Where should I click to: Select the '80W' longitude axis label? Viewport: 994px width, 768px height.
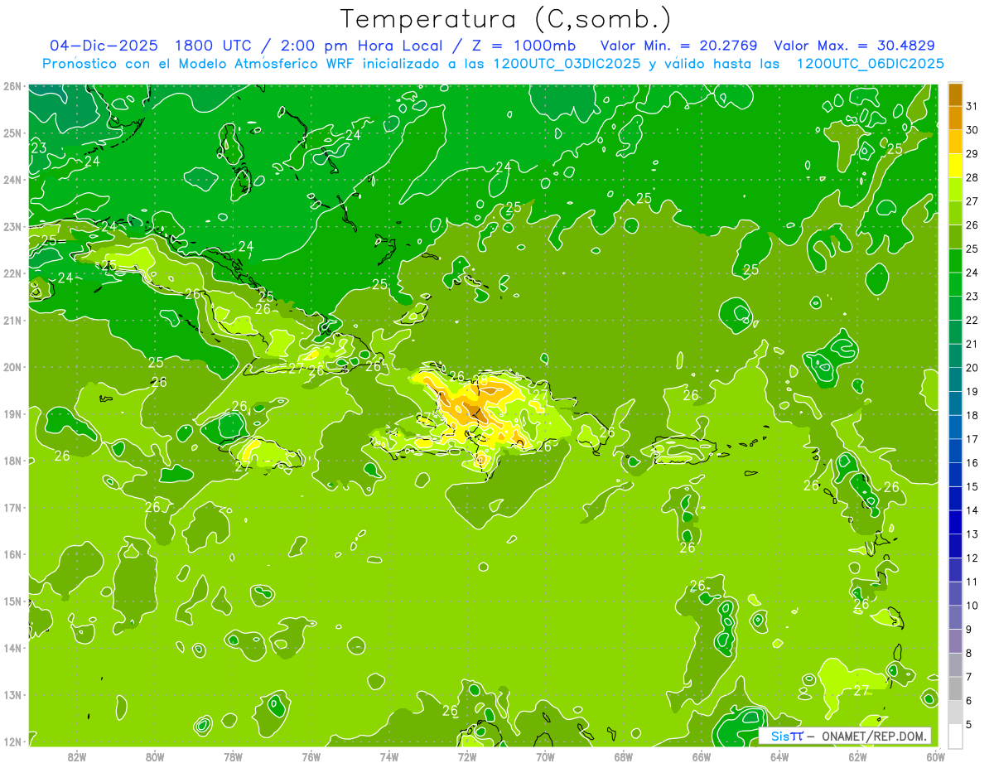[x=155, y=757]
